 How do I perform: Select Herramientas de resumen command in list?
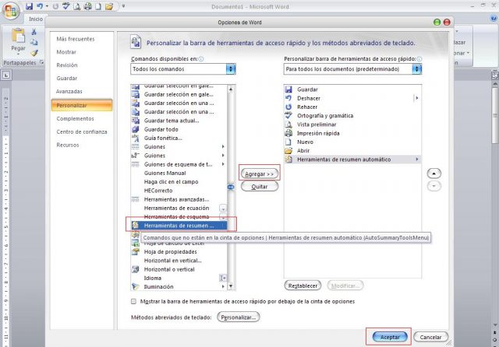coord(179,226)
